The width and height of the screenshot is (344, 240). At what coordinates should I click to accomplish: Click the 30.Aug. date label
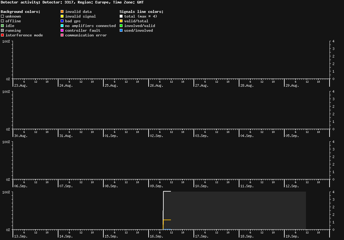coord(21,136)
